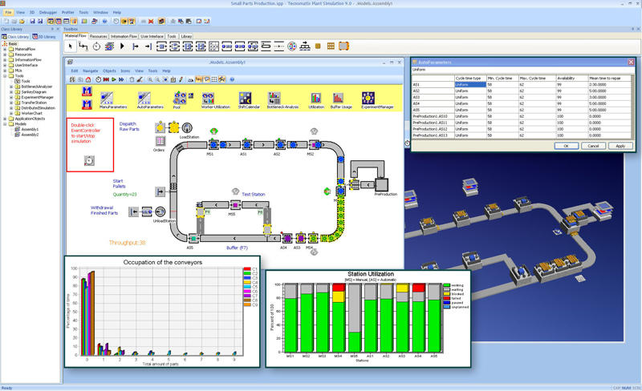Click the green working legend swatch
This screenshot has width=642, height=391.
click(447, 285)
